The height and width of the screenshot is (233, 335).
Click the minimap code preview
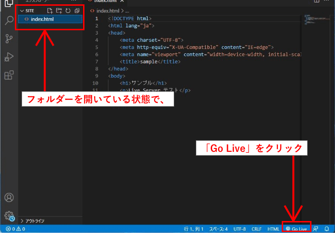pos(317,20)
